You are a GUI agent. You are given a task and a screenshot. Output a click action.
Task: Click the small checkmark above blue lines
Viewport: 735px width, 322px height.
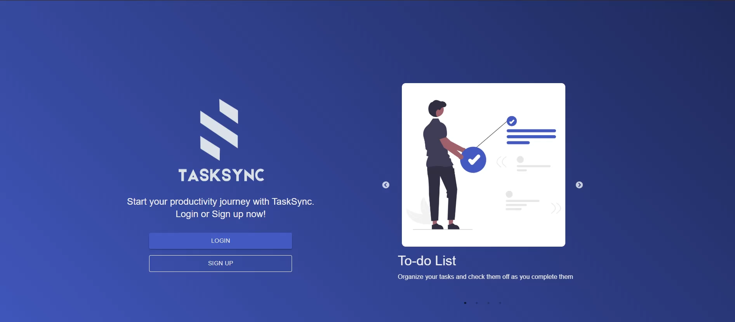[512, 121]
